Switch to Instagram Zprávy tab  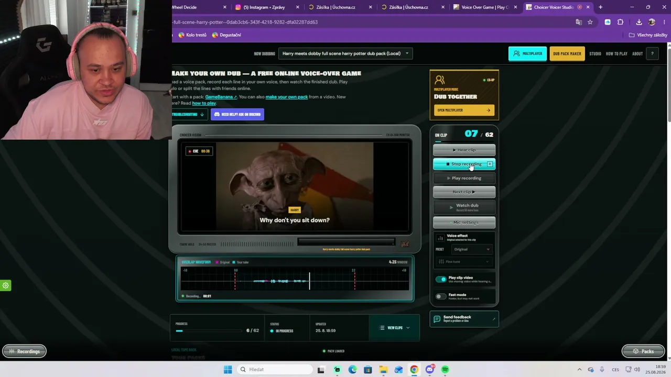click(x=264, y=7)
